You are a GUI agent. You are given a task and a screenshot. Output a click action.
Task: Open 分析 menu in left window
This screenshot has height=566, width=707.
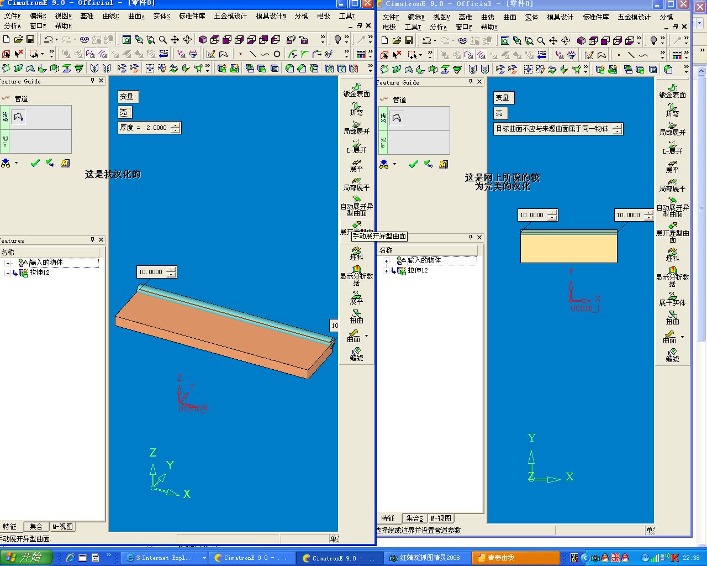[x=12, y=26]
